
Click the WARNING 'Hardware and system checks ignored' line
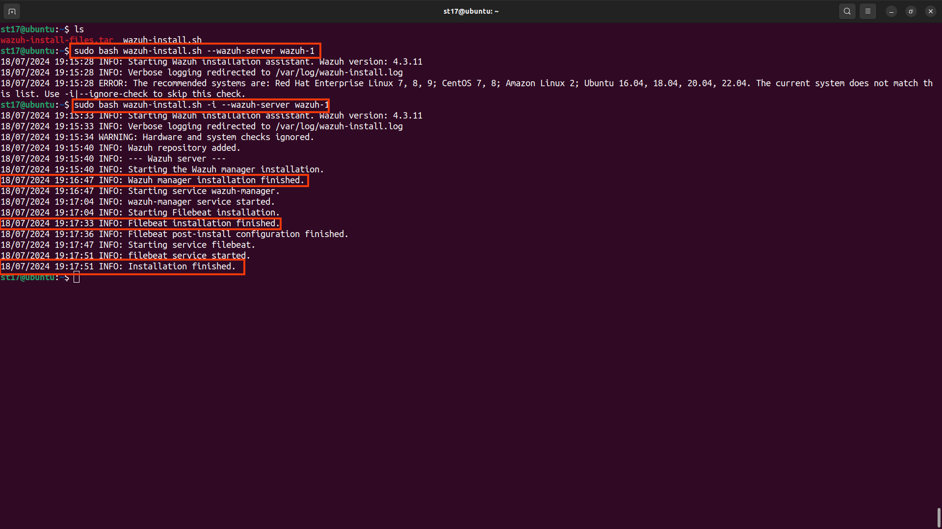[x=157, y=137]
